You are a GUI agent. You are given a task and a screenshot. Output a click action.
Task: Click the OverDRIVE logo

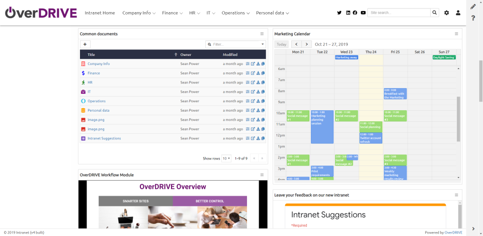41,13
